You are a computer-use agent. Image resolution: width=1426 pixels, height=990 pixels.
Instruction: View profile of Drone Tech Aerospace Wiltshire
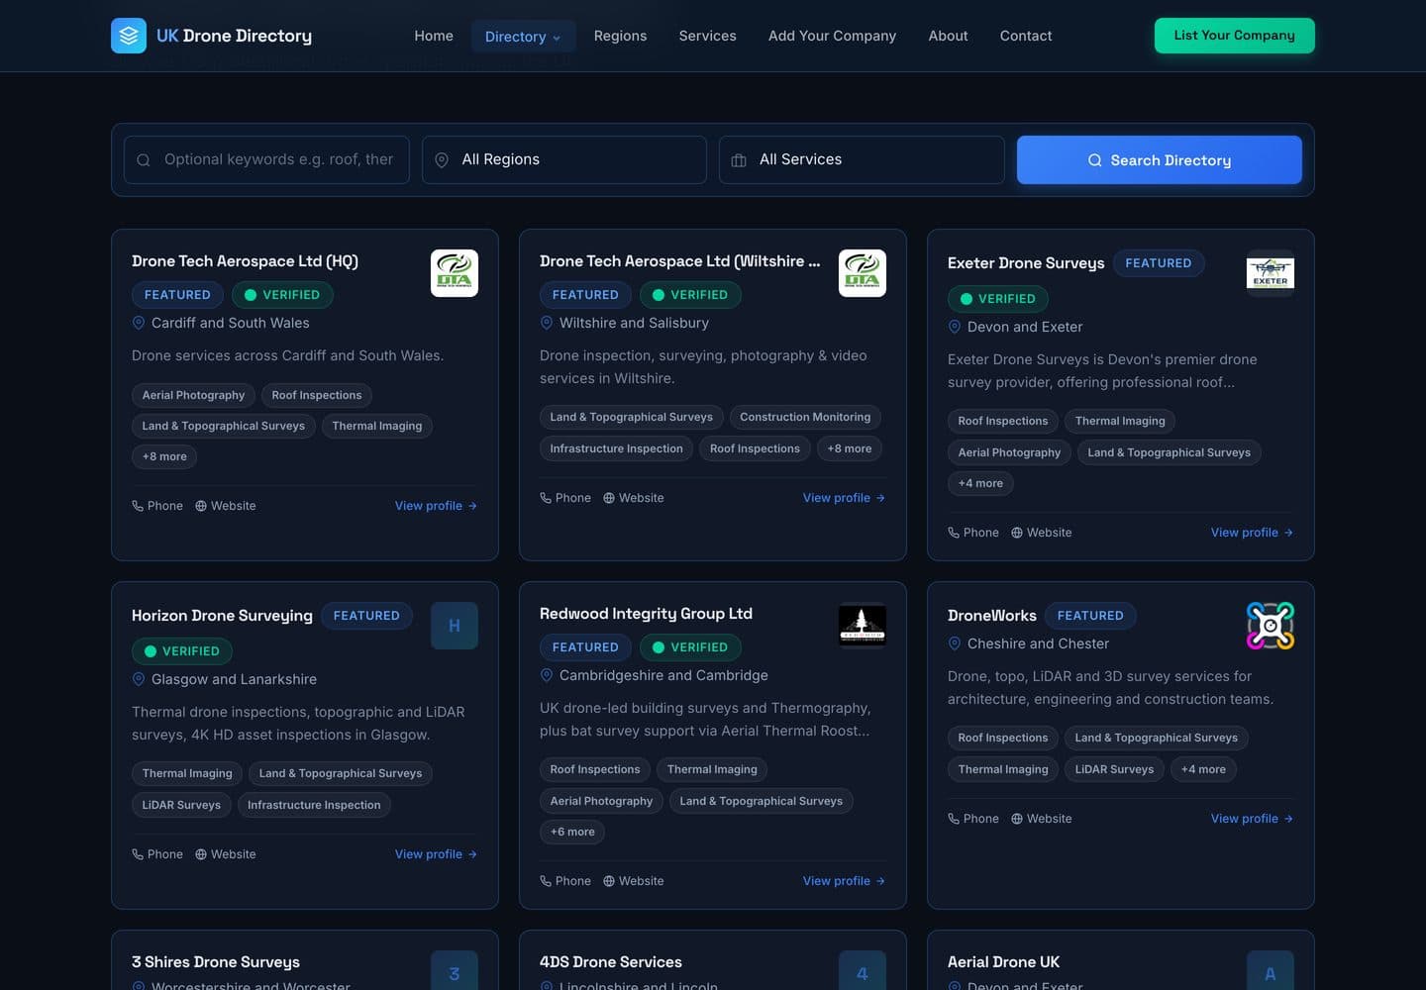point(844,498)
